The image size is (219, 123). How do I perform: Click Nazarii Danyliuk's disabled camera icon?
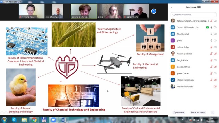click(x=215, y=54)
